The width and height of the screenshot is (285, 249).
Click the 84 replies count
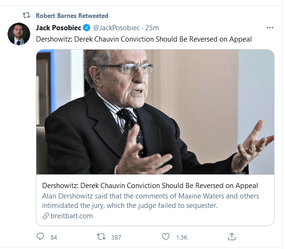[x=53, y=237]
